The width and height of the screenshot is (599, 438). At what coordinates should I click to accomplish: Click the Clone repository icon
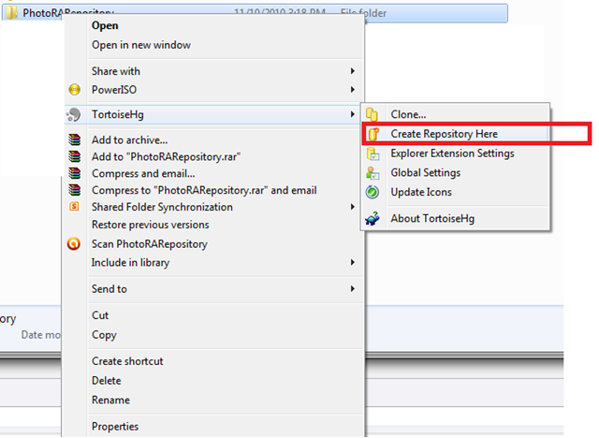click(373, 115)
